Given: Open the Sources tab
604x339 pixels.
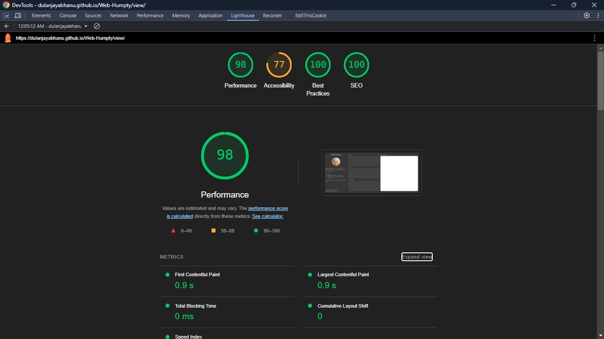Looking at the screenshot, I should coord(93,15).
